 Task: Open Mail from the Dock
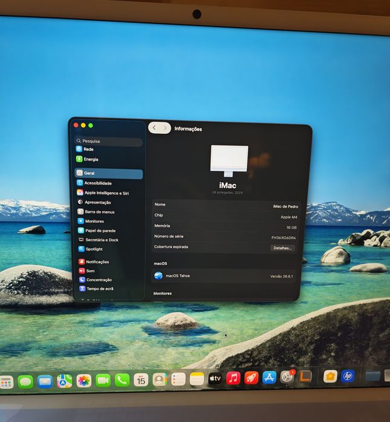45,382
